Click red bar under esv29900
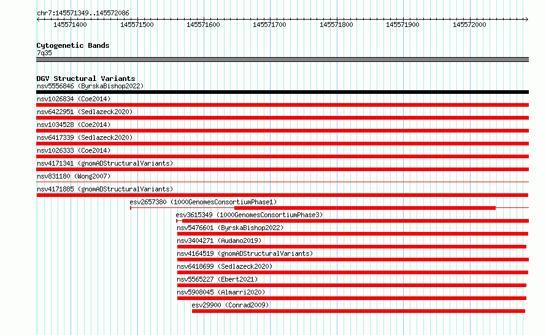546x335 pixels. pyautogui.click(x=358, y=311)
